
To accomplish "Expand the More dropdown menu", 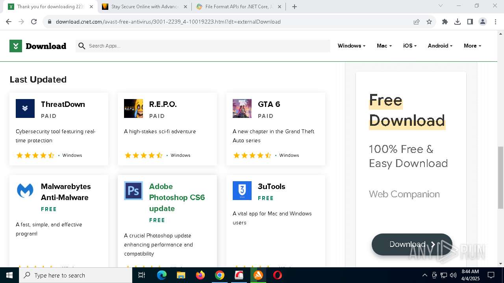I will pyautogui.click(x=472, y=46).
